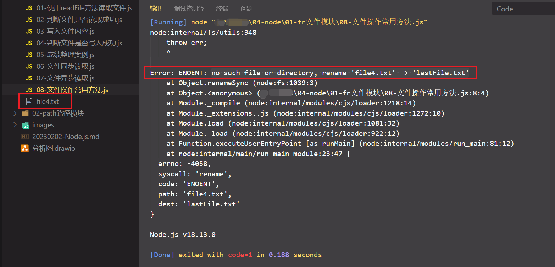Expand the 02-path路径模块 folder chevron
The image size is (555, 267).
[15, 113]
